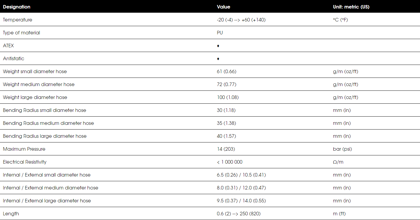Click the Ω/m unit cell

click(x=338, y=162)
